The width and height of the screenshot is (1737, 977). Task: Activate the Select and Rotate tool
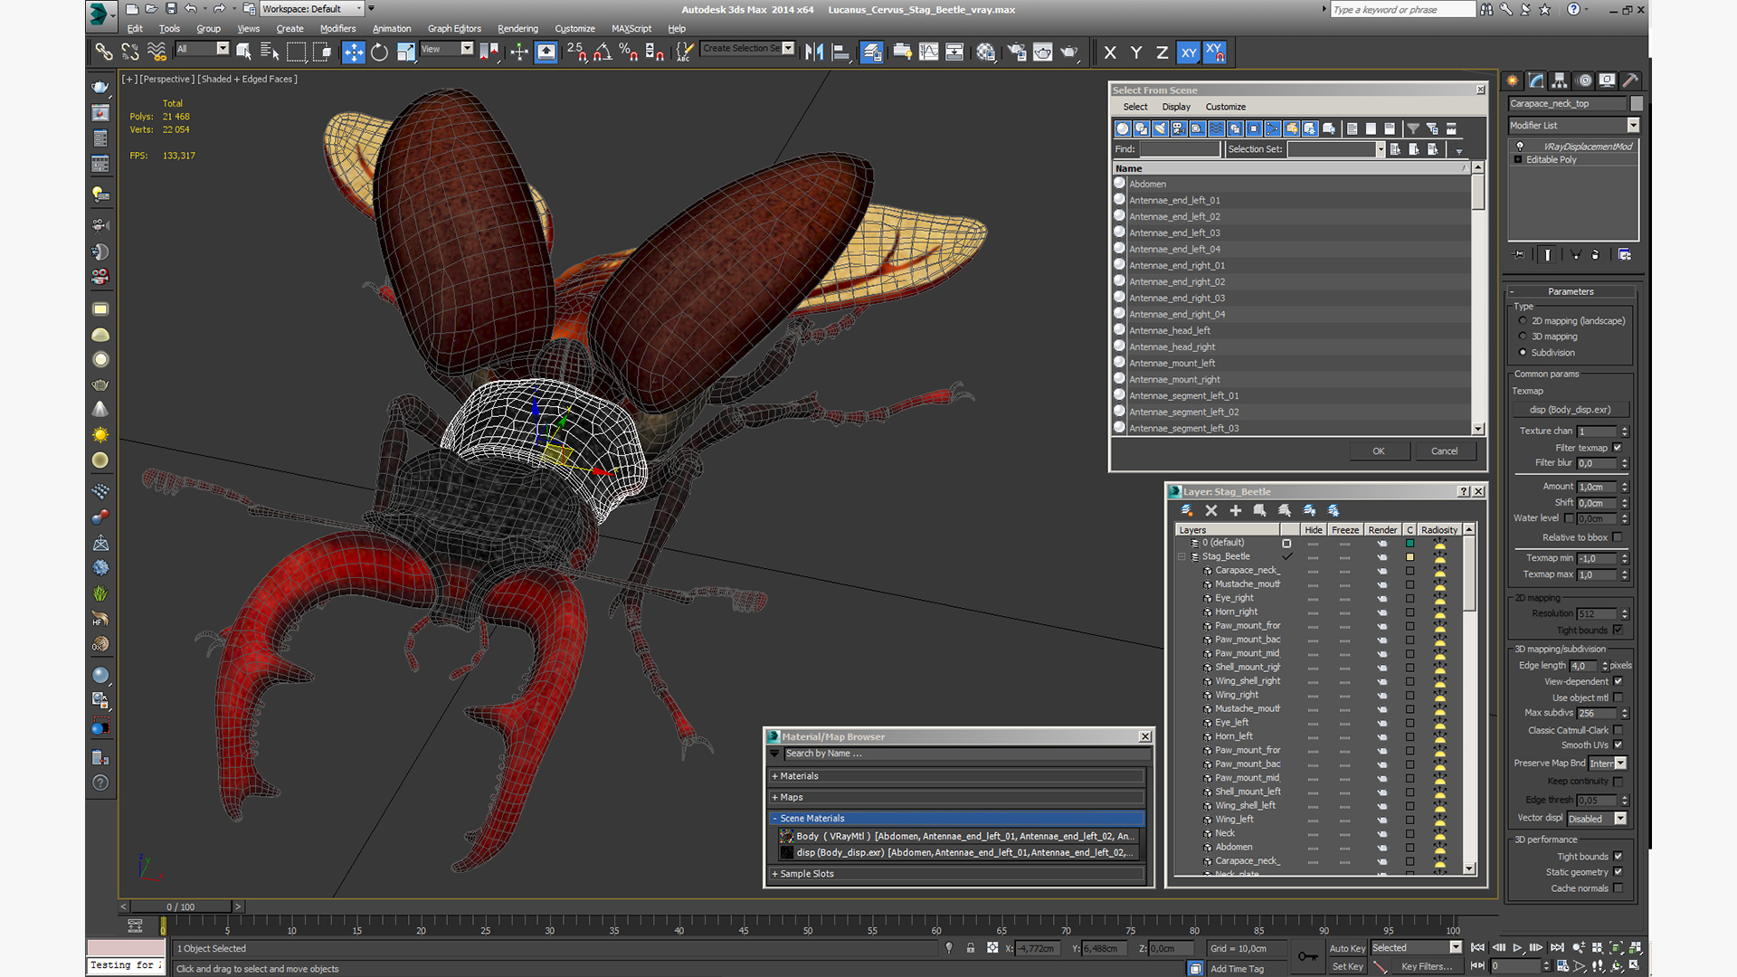point(379,52)
